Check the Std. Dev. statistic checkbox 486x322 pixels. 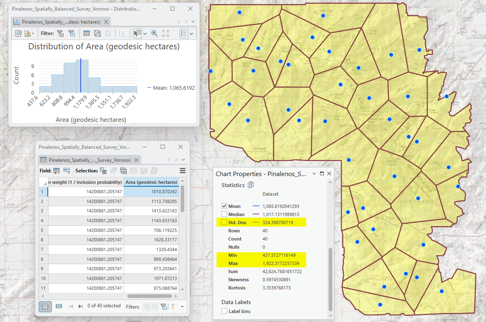pos(224,222)
